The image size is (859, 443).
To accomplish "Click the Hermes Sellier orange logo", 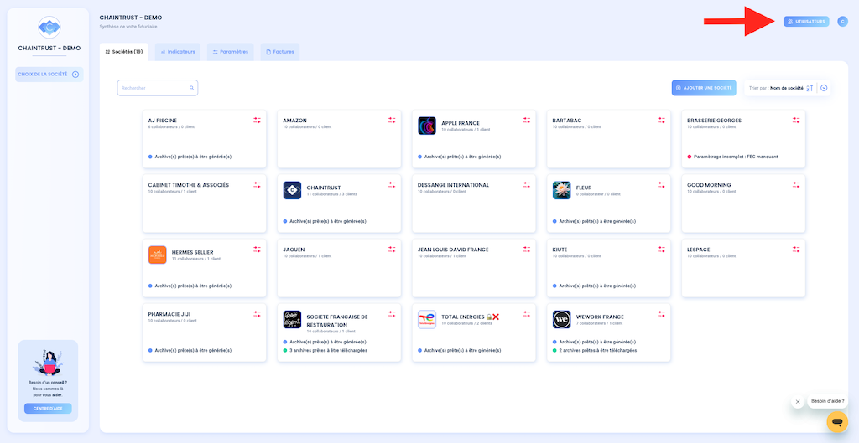I will point(157,255).
